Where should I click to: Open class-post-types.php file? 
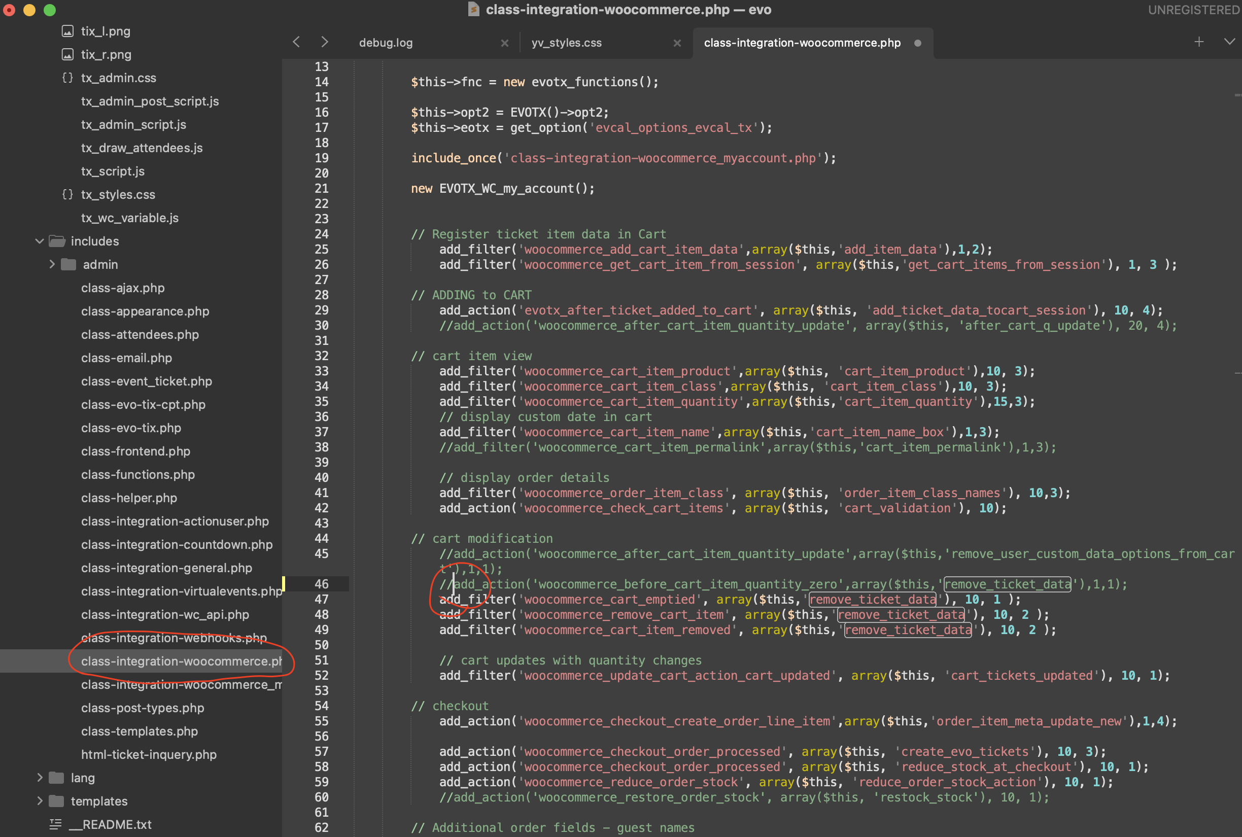pos(143,708)
